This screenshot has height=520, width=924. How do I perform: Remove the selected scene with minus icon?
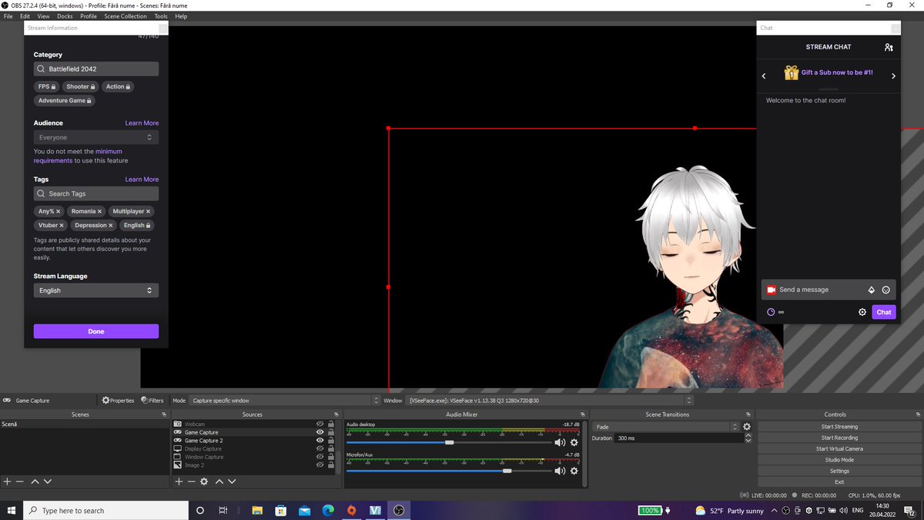point(20,481)
